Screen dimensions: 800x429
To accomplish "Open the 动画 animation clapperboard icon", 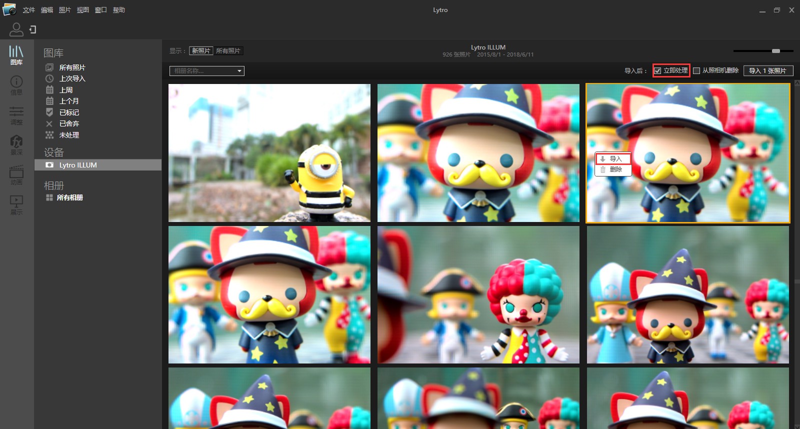I will [x=16, y=174].
